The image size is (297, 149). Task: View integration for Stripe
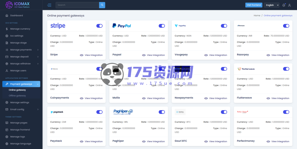(x=91, y=55)
